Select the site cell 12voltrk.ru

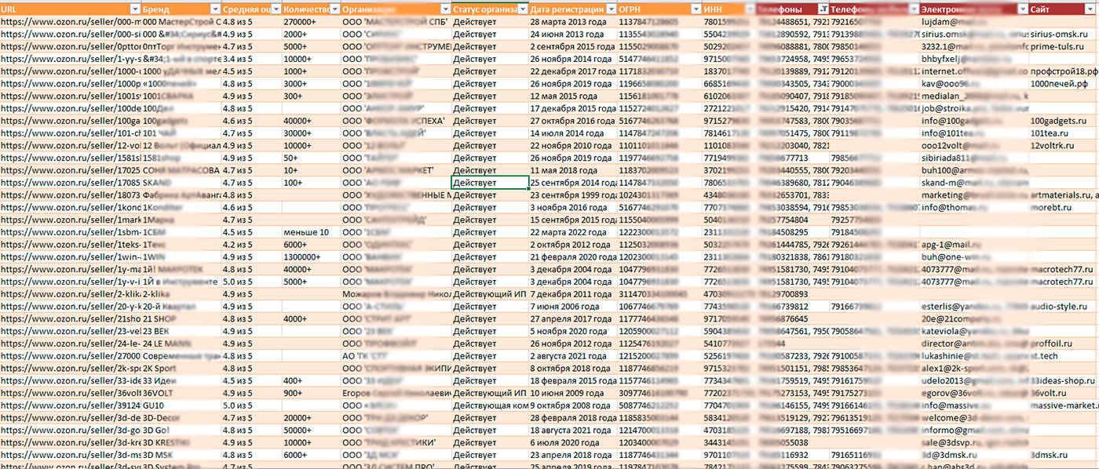1061,145
